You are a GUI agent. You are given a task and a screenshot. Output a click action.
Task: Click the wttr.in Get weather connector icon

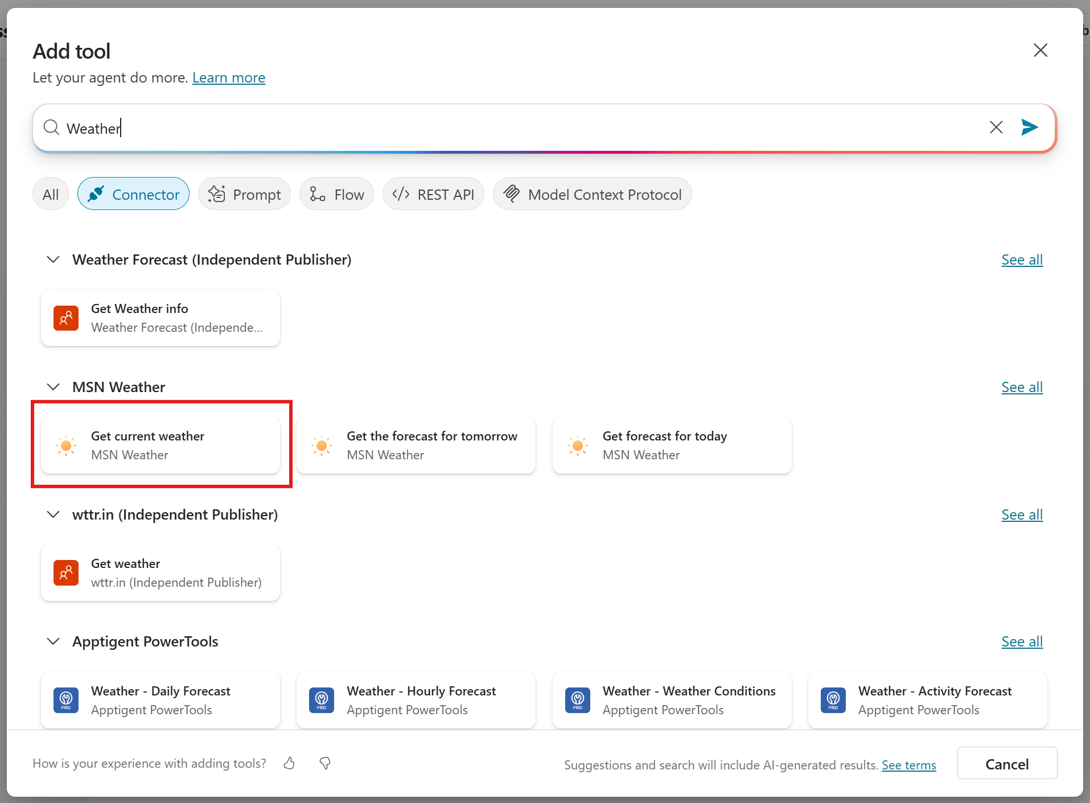[66, 573]
